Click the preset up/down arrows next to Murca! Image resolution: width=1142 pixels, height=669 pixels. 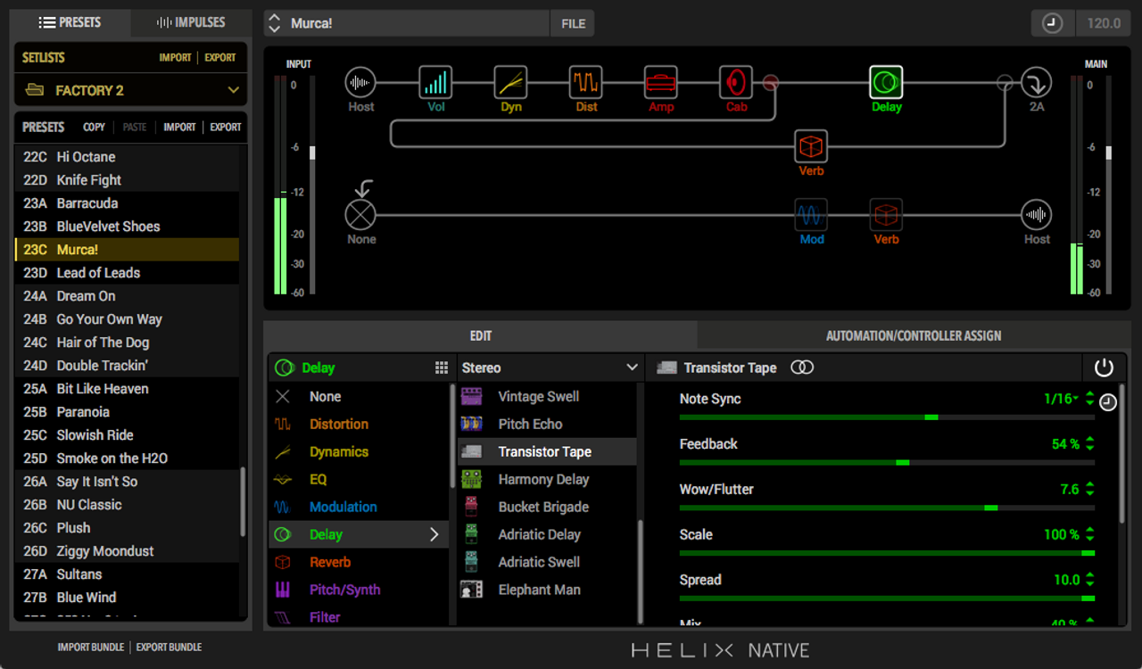click(x=274, y=23)
